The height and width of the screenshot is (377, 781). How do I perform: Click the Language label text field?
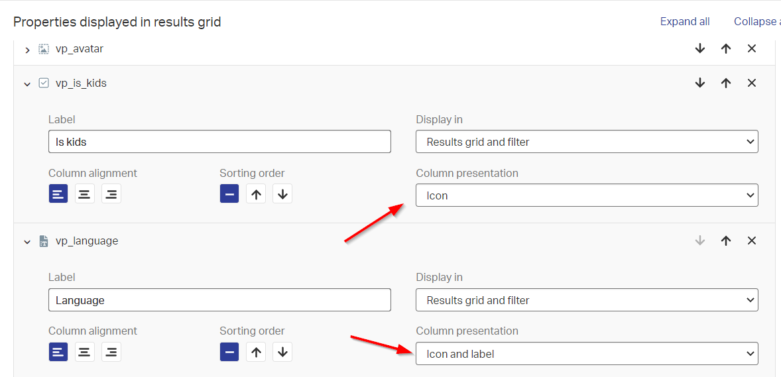[219, 300]
